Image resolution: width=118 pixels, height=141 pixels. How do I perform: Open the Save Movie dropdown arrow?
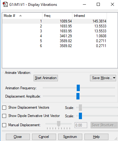114,78
